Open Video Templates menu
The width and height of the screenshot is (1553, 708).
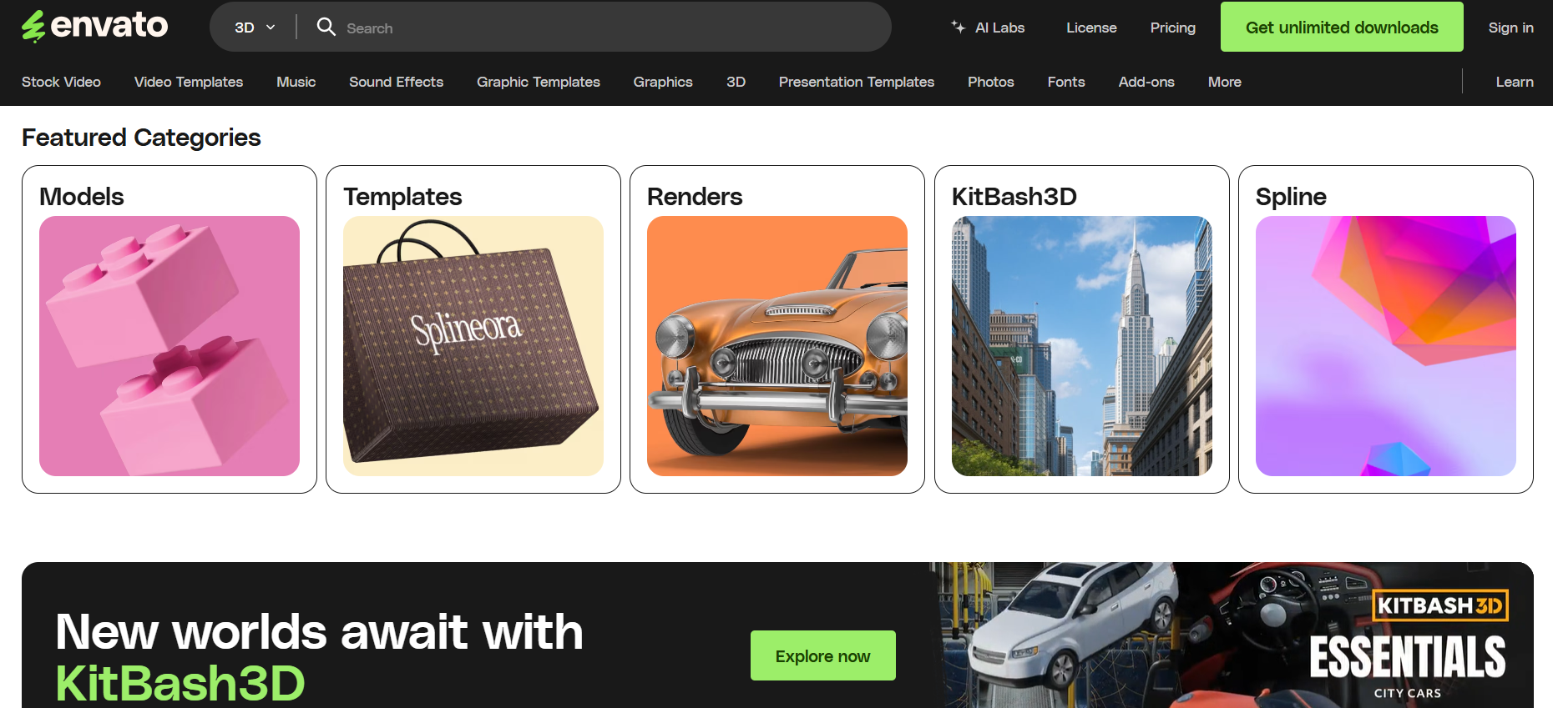pyautogui.click(x=189, y=82)
